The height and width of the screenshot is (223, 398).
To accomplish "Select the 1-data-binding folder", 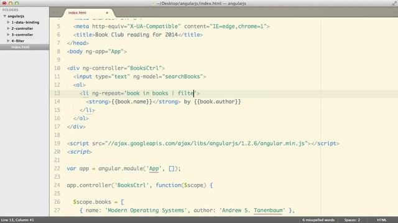I will (x=25, y=22).
